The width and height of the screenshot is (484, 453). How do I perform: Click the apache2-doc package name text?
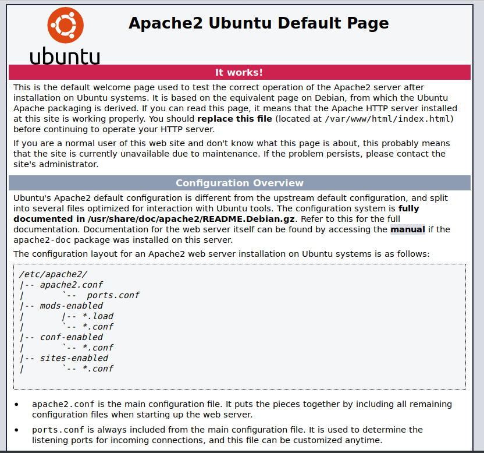[42, 240]
